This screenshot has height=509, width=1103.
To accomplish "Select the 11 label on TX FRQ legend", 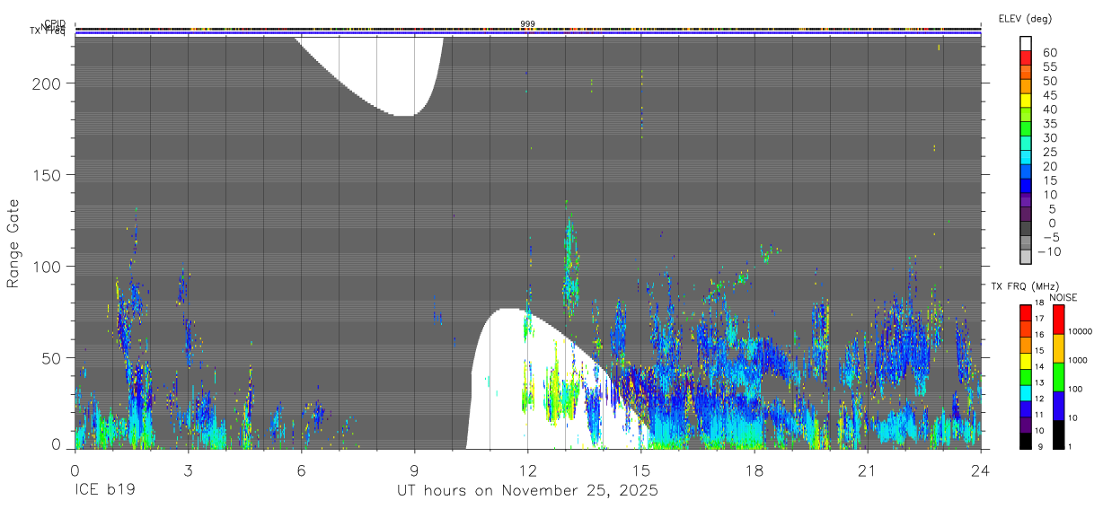I will [1039, 415].
